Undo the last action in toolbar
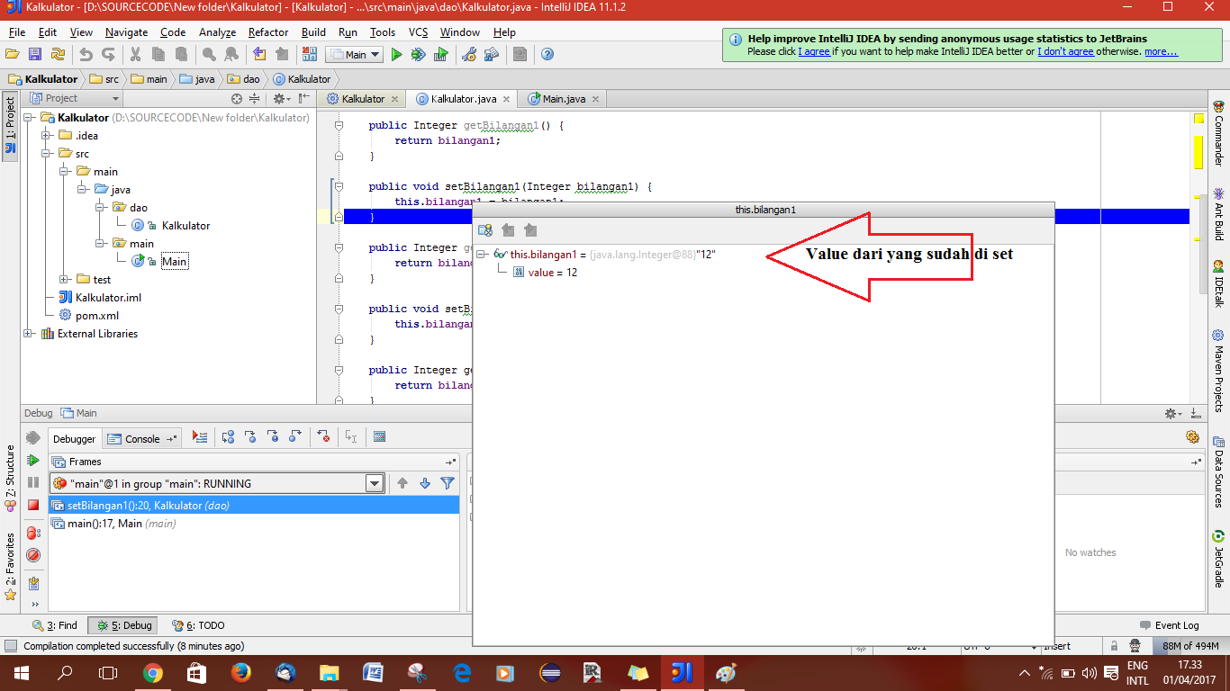1230x691 pixels. (86, 55)
